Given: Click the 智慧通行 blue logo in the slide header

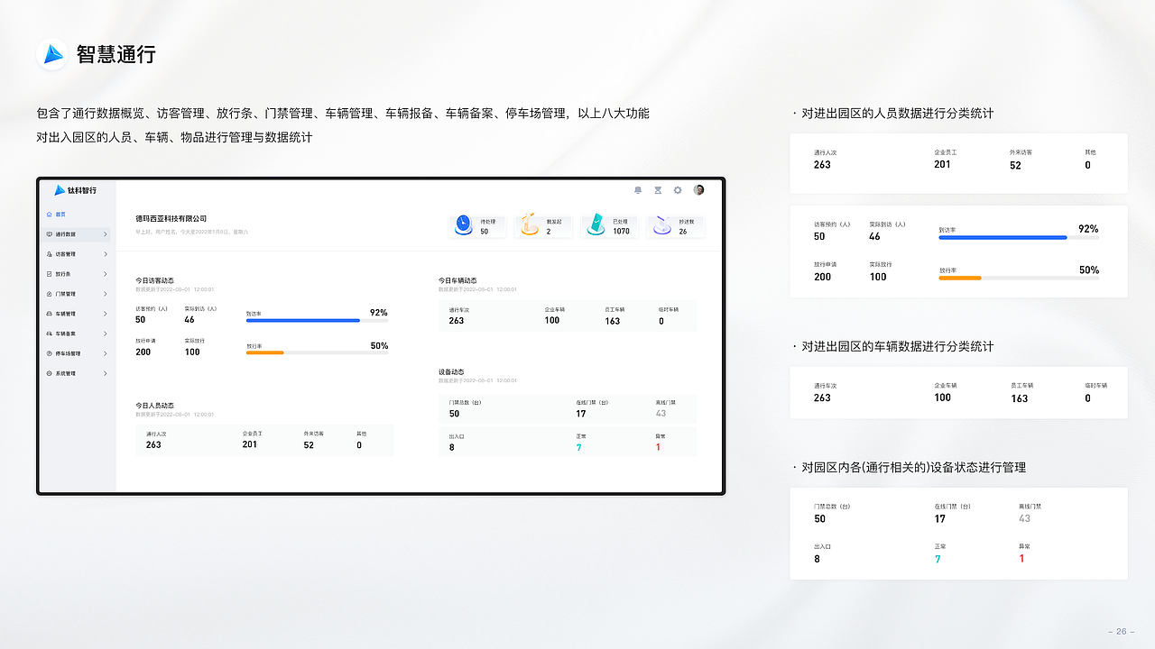Looking at the screenshot, I should click(52, 54).
